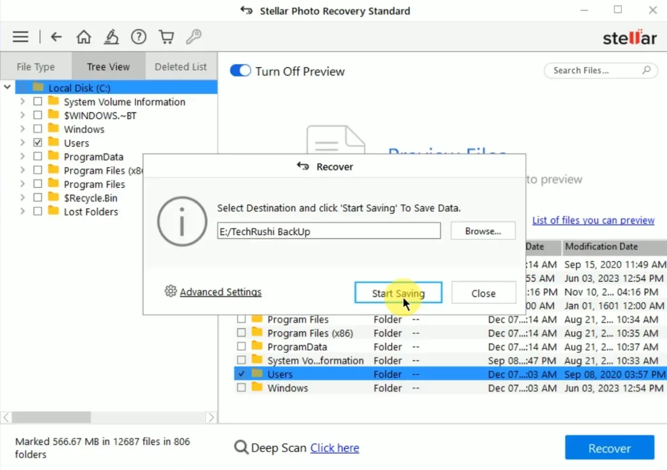Viewport: 667px width, 470px height.
Task: Expand the $Recycle.Bin tree node
Action: pyautogui.click(x=22, y=198)
